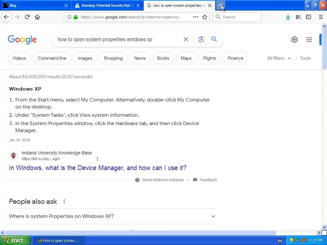Image resolution: width=327 pixels, height=245 pixels.
Task: Open the downloads arrow panel
Action: [x=288, y=17]
